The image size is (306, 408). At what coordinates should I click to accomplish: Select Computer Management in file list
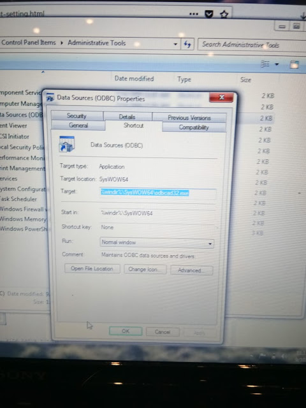21,103
